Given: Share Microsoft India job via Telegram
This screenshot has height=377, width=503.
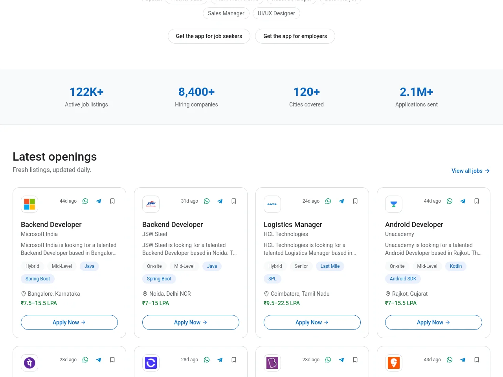Looking at the screenshot, I should pos(99,201).
